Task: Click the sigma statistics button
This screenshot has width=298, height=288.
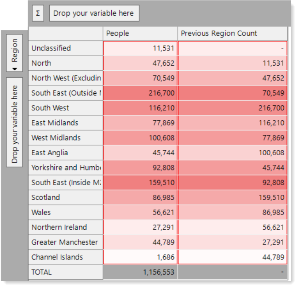Action: 38,13
